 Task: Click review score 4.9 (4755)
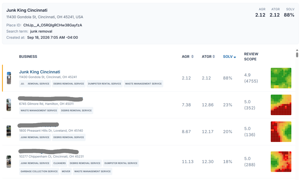point(251,78)
